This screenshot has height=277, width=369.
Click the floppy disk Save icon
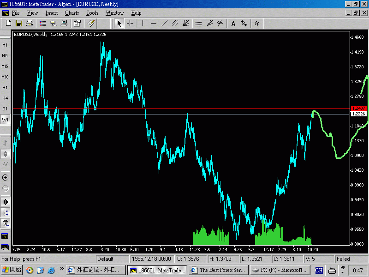pos(19,23)
